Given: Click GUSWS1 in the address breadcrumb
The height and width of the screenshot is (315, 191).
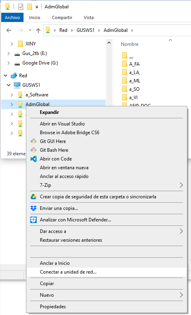Looking at the screenshot, I should tap(85, 30).
